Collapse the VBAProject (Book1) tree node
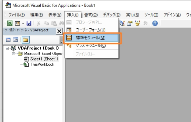 coord(7,48)
